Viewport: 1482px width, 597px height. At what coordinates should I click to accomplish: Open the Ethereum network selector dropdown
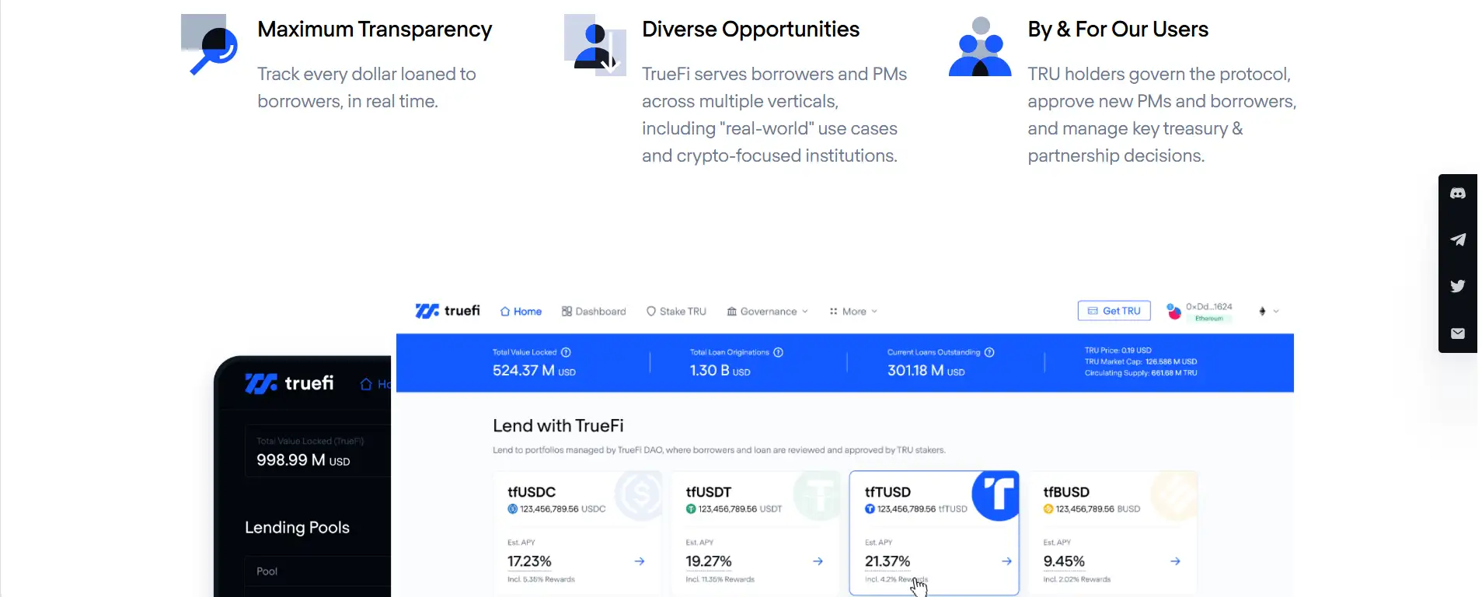tap(1268, 312)
